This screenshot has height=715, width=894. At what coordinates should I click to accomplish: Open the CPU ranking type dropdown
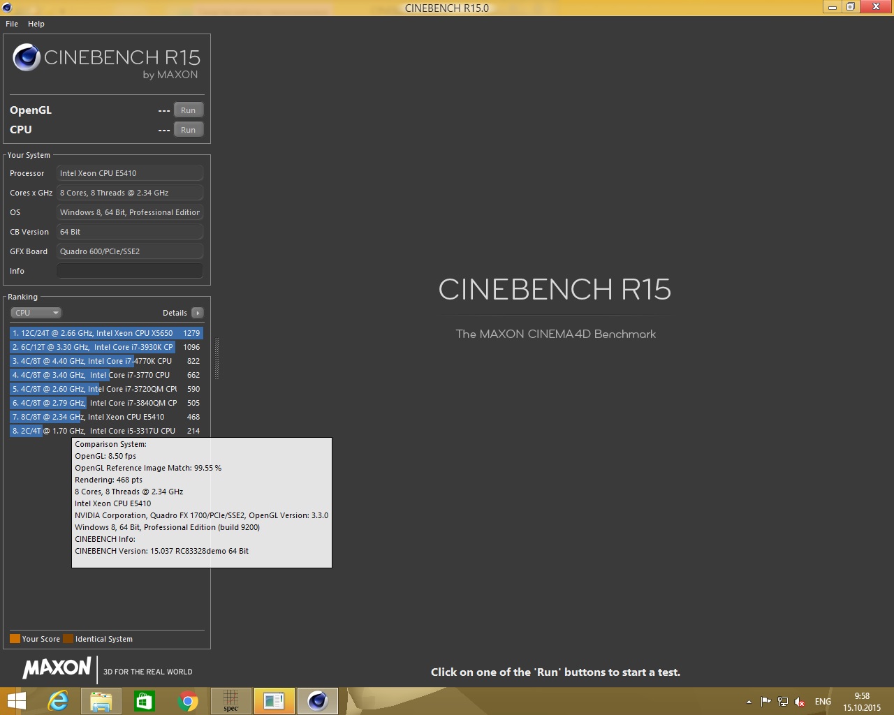point(36,313)
